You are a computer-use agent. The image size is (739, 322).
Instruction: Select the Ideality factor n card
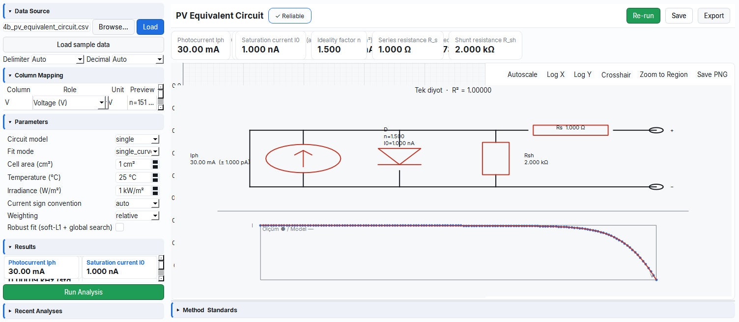tap(339, 45)
